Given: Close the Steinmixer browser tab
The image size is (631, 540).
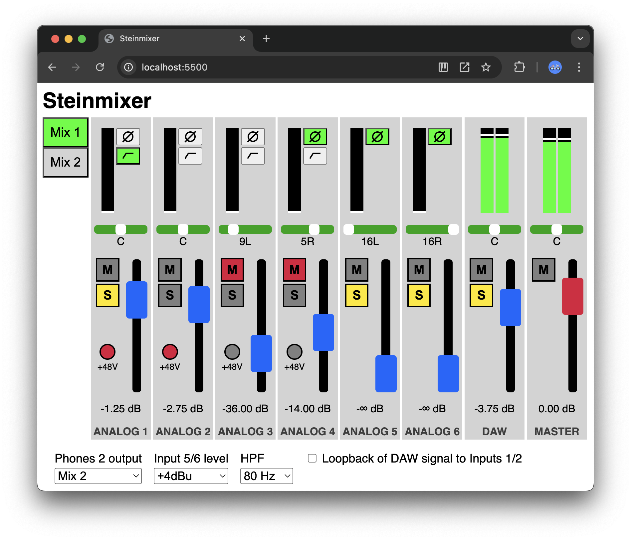Looking at the screenshot, I should [x=242, y=39].
